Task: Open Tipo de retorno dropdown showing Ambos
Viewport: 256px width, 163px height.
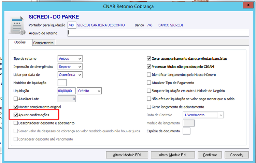Action: click(x=70, y=59)
